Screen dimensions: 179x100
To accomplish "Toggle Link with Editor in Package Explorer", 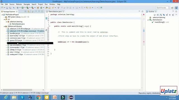I will [x=29, y=12].
